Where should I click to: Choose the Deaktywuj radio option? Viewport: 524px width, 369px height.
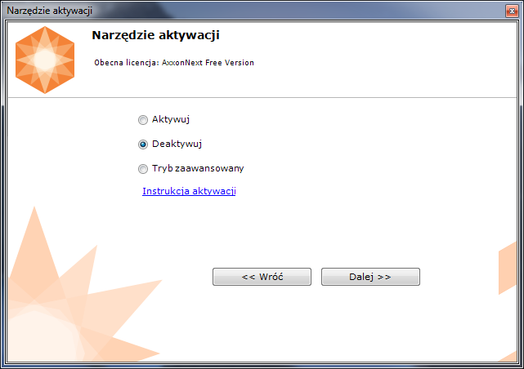(143, 144)
